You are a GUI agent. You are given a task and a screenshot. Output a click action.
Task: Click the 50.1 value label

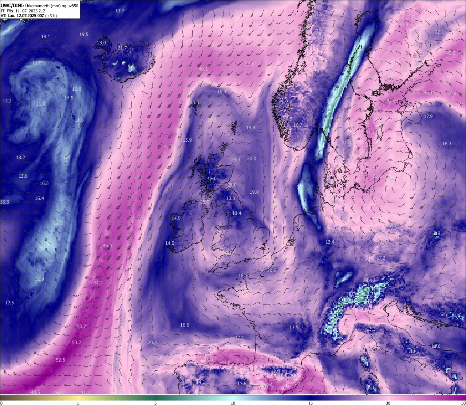(x=99, y=283)
